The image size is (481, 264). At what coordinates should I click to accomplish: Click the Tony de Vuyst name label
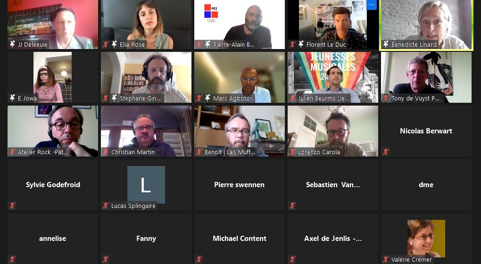click(415, 99)
